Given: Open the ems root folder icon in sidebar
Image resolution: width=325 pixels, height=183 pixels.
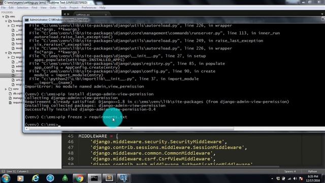Looking at the screenshot, I should pos(8,16).
